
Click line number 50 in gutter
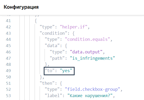pos(8,77)
